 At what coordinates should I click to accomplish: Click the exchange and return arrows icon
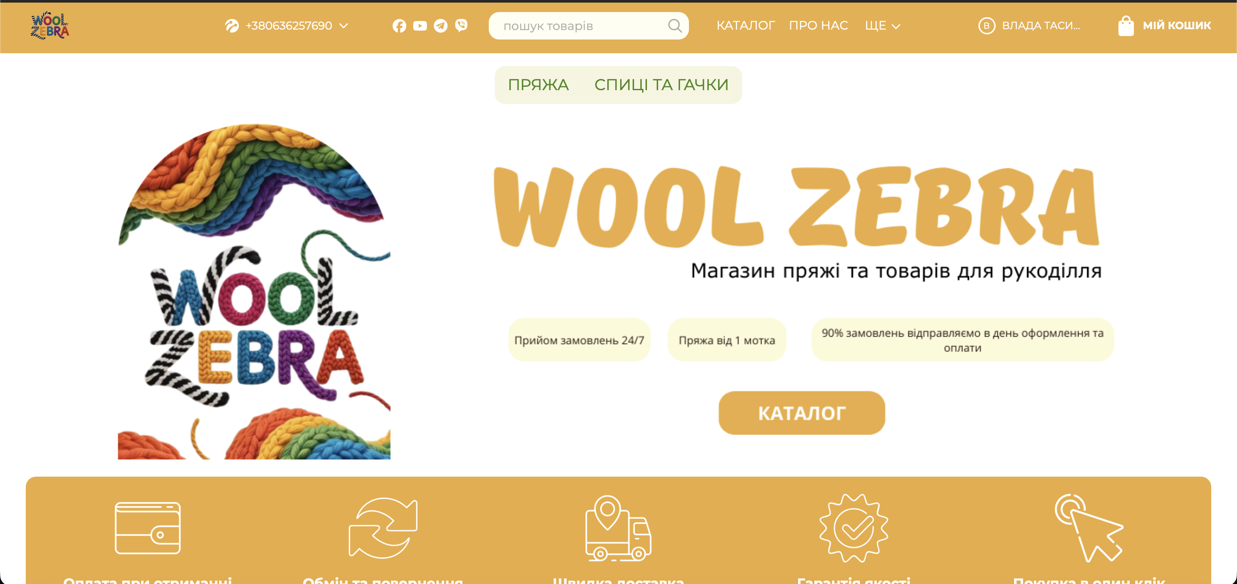coord(383,528)
